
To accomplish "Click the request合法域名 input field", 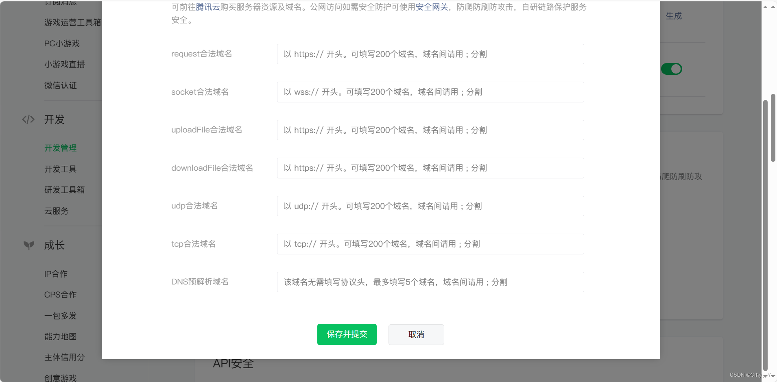I will pyautogui.click(x=430, y=54).
